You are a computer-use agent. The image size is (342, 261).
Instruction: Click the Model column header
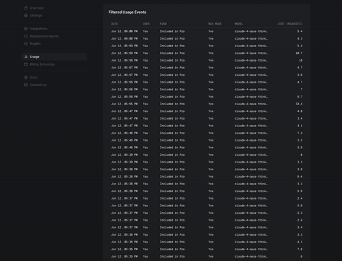click(x=239, y=24)
